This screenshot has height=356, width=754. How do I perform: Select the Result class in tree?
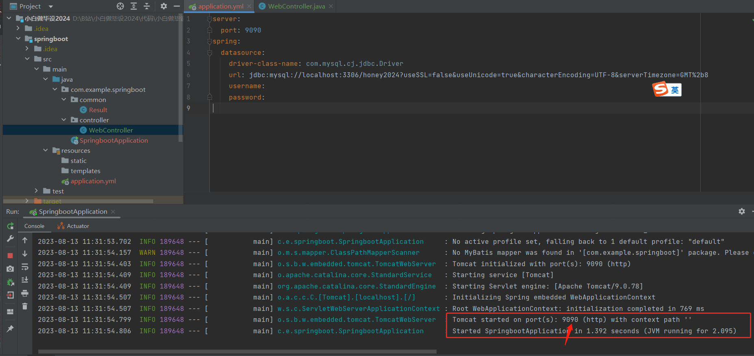point(98,110)
